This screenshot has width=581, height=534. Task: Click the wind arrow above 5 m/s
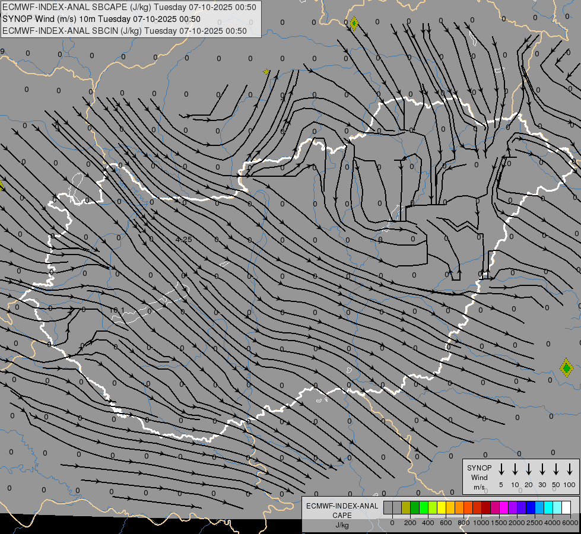coord(501,469)
